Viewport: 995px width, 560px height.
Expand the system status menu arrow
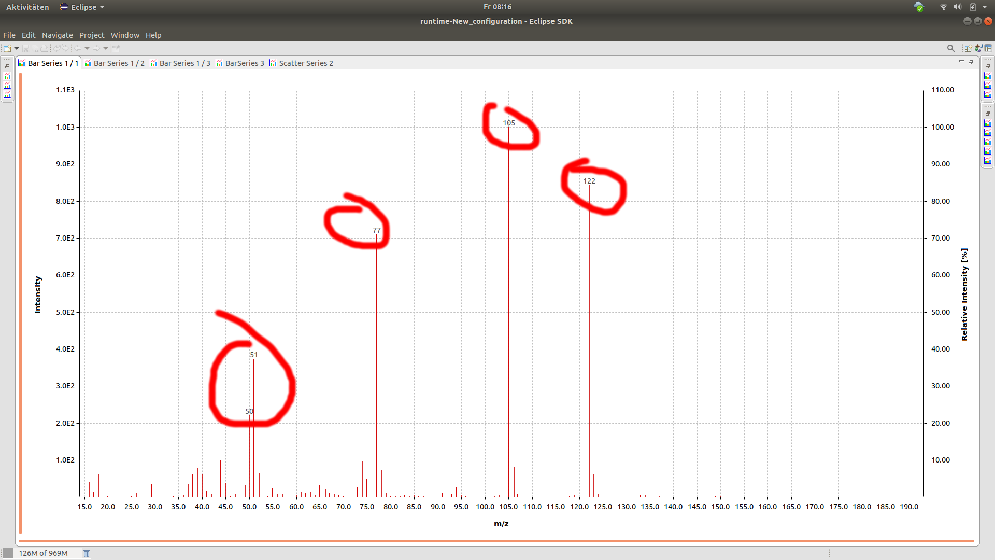click(x=985, y=7)
